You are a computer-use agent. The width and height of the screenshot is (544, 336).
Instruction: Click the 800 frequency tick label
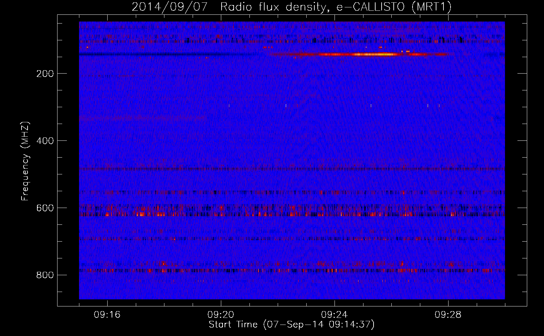point(45,275)
